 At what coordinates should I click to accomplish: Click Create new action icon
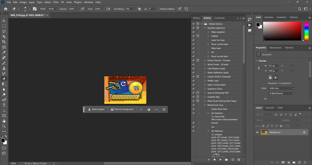click(x=232, y=159)
